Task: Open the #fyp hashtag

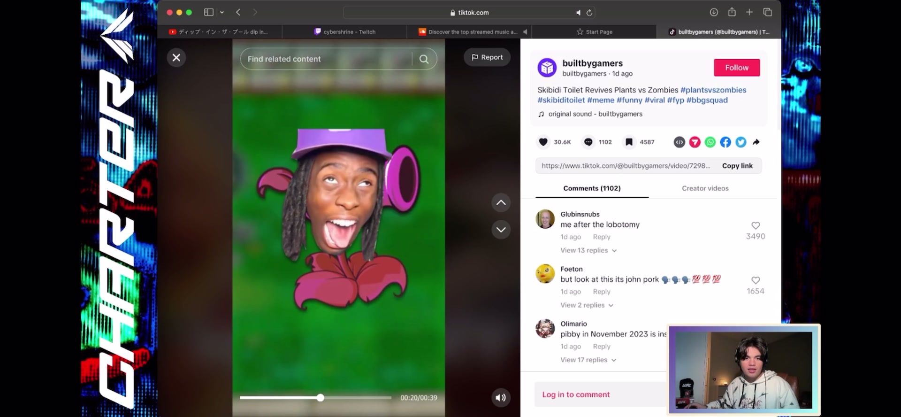Action: [676, 100]
